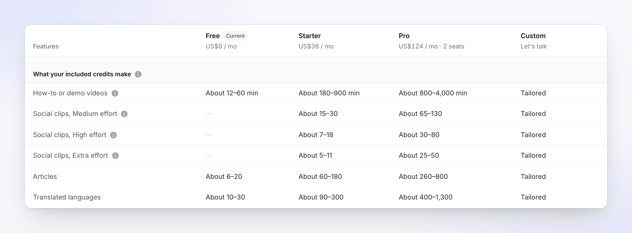Click the 'Current' badge next to Free
Screen dimensions: 632x233
(235, 36)
